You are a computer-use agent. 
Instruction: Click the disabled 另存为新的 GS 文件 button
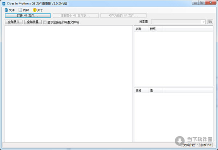point(124,16)
